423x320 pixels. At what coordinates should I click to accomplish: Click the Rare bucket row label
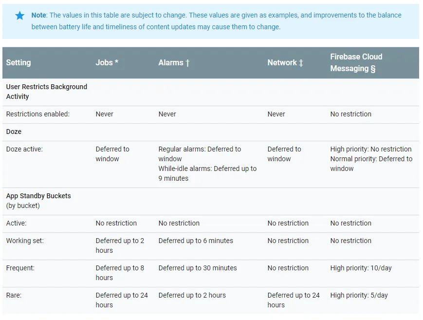(14, 296)
